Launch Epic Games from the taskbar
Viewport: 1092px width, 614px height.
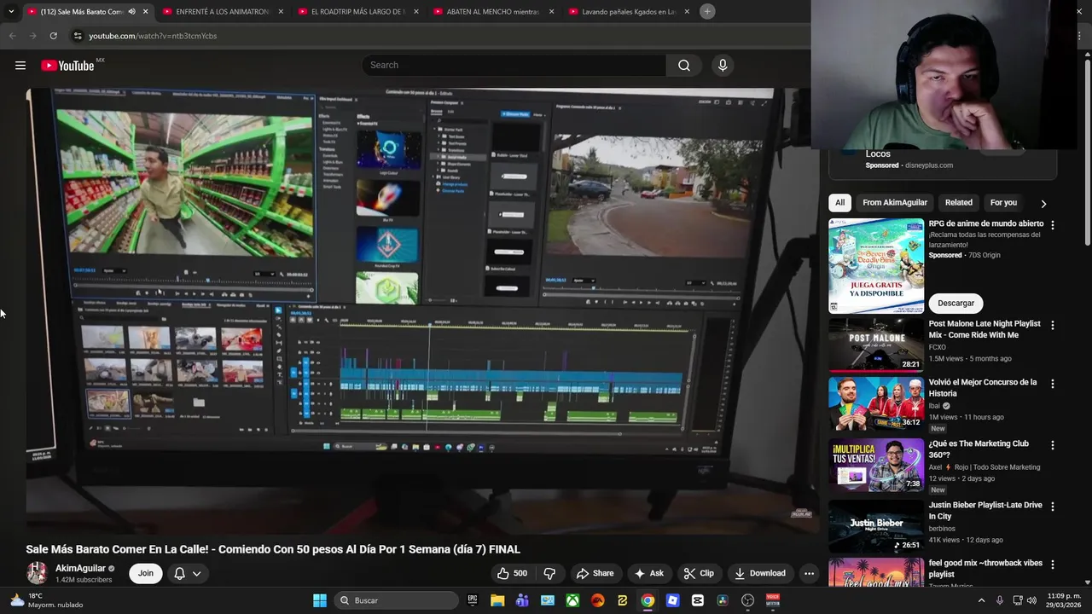click(x=473, y=600)
